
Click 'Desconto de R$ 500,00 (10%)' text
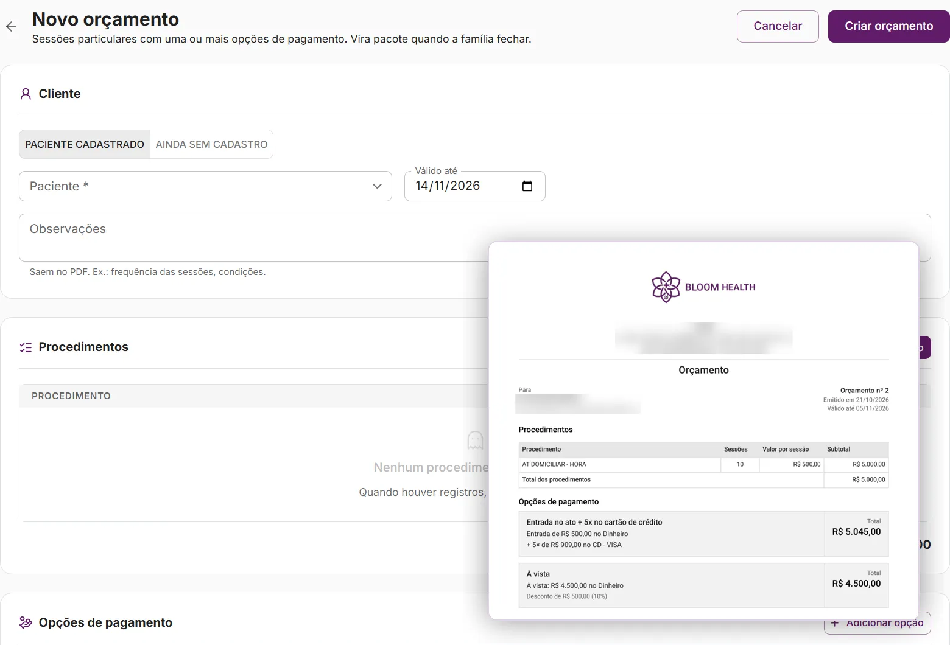pyautogui.click(x=566, y=596)
